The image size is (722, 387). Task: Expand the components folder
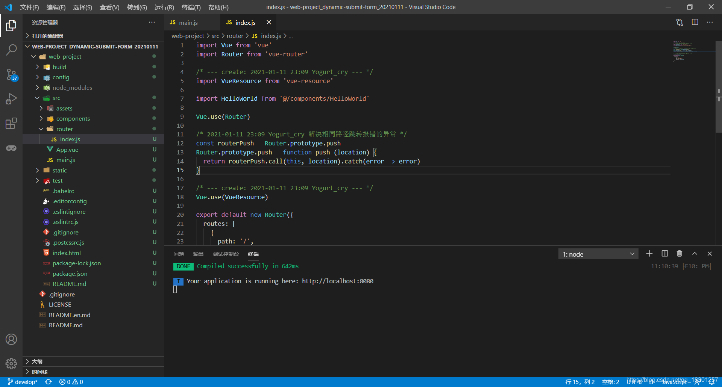pyautogui.click(x=93, y=119)
